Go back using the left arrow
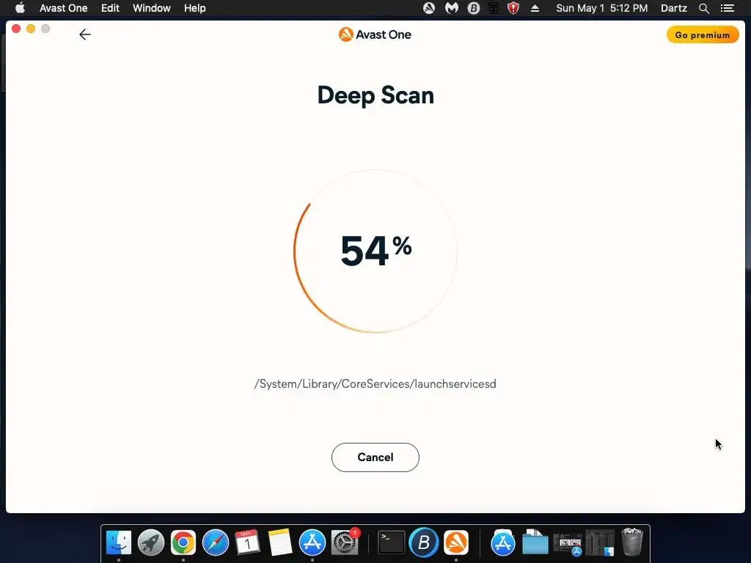Image resolution: width=751 pixels, height=563 pixels. (85, 34)
